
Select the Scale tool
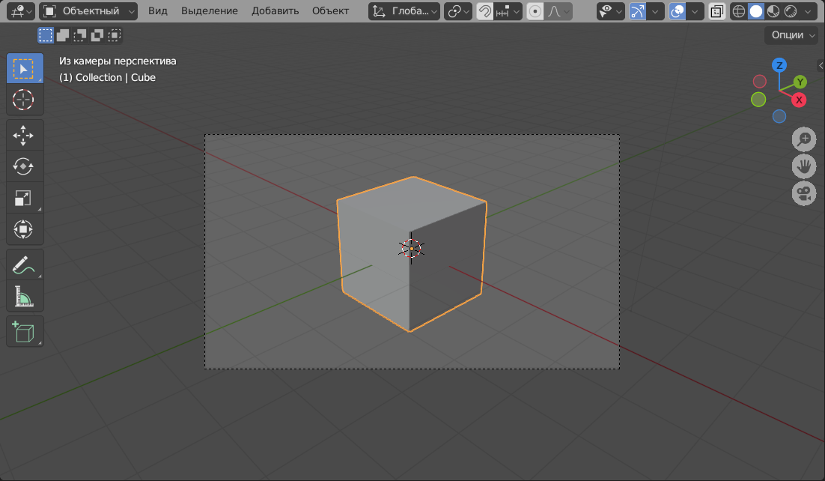coord(25,198)
